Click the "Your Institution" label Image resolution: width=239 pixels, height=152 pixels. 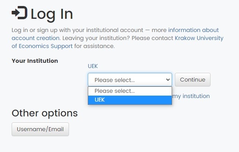click(x=35, y=61)
